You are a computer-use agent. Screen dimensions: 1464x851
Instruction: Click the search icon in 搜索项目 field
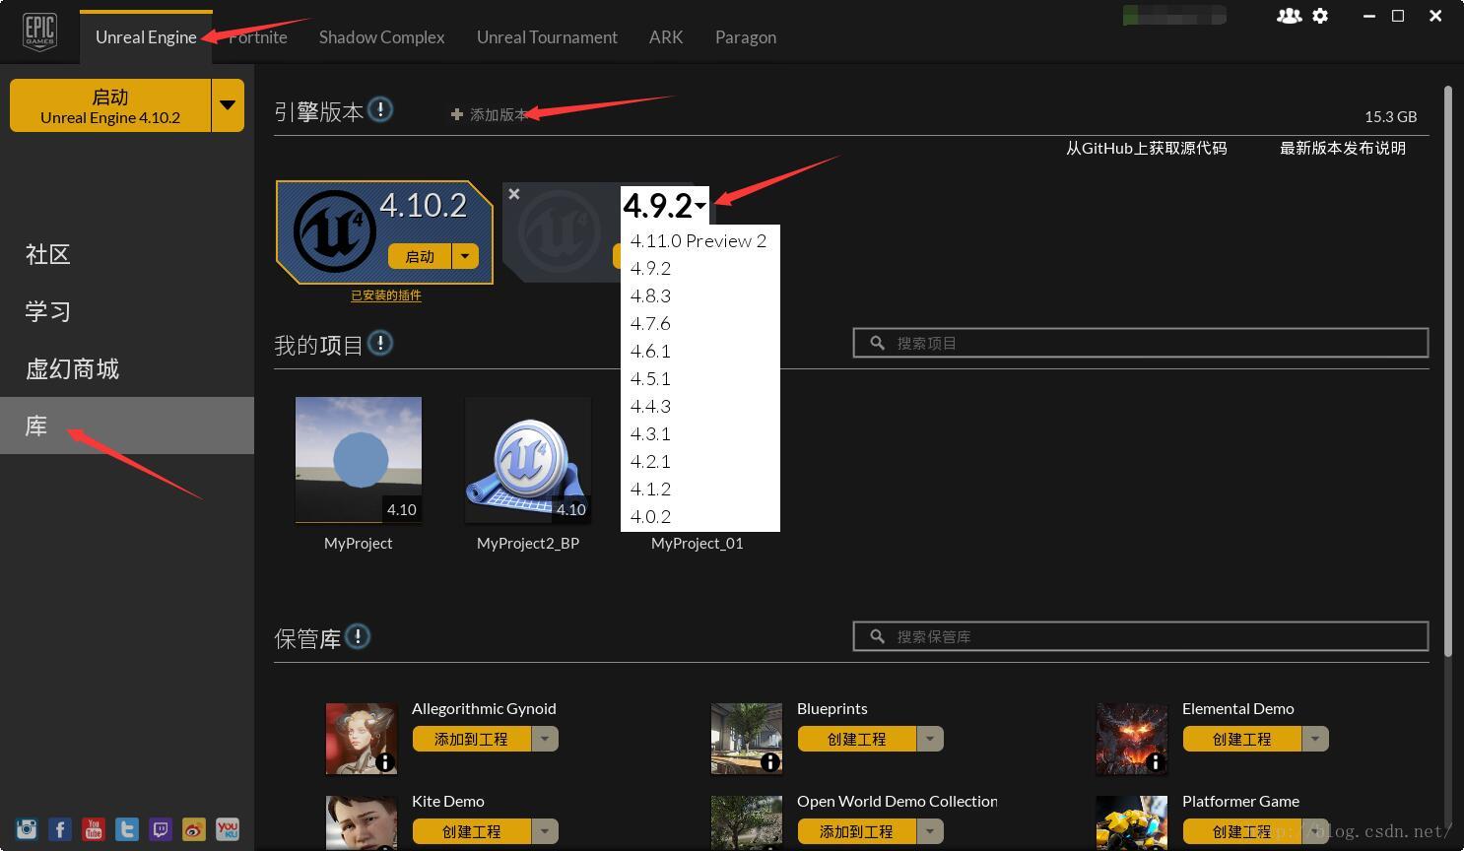877,343
